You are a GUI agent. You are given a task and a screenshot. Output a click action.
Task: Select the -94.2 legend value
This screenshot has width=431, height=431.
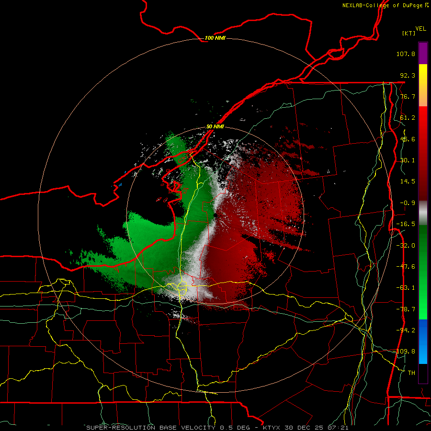pos(406,330)
